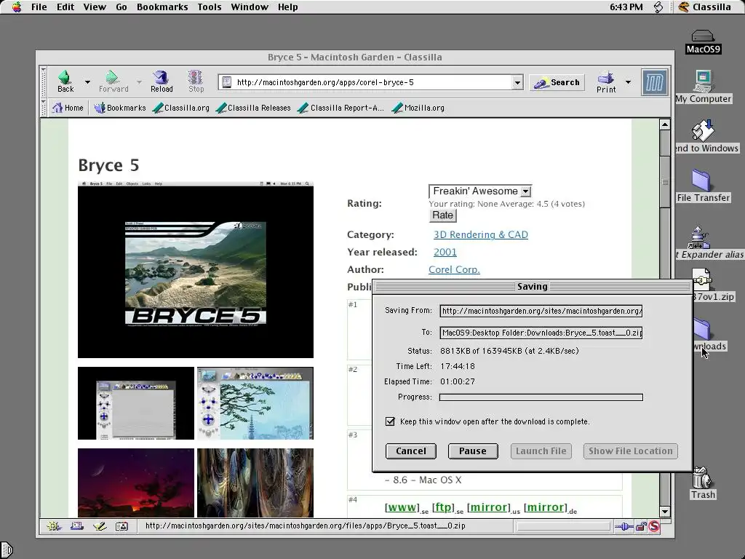Viewport: 745px width, 559px height.
Task: Open the Classilla Report-A... bookmark
Action: pos(340,108)
